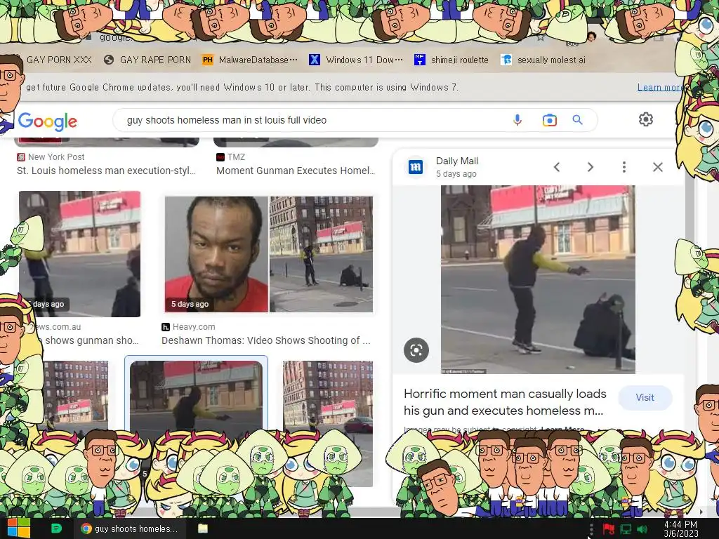This screenshot has height=539, width=719.
Task: Switch to the Chrome taskbar window
Action: tap(130, 528)
